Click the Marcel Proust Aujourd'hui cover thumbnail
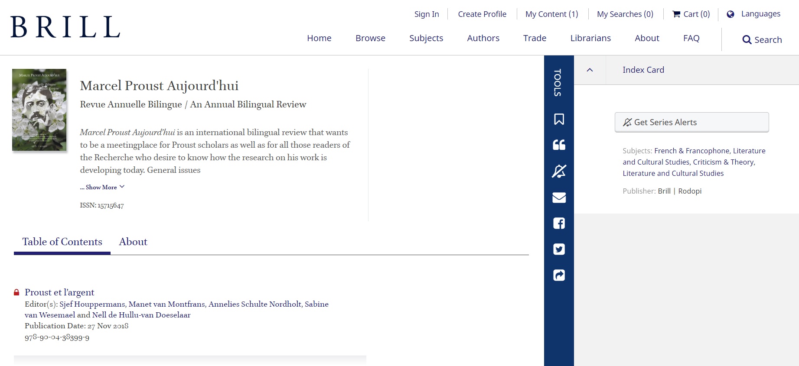This screenshot has height=366, width=799. click(39, 110)
